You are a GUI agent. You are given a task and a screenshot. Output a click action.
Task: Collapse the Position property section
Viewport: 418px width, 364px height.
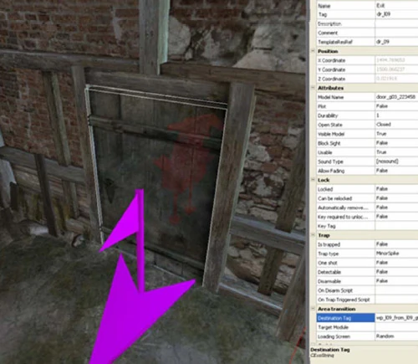pos(313,51)
